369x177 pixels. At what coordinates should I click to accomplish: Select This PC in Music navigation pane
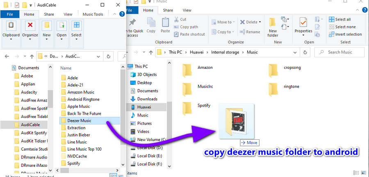tap(141, 66)
